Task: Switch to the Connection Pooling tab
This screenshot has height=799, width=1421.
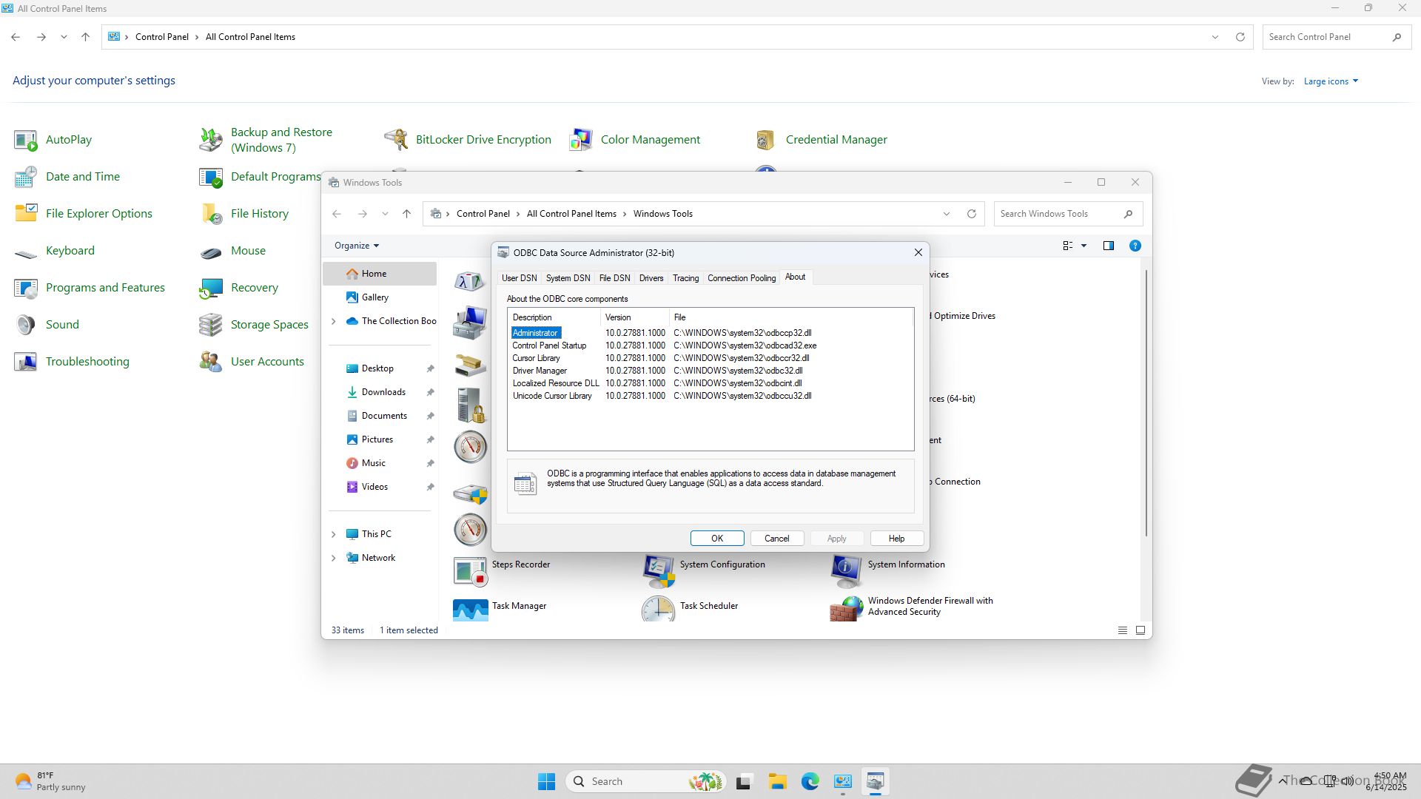Action: 741,278
